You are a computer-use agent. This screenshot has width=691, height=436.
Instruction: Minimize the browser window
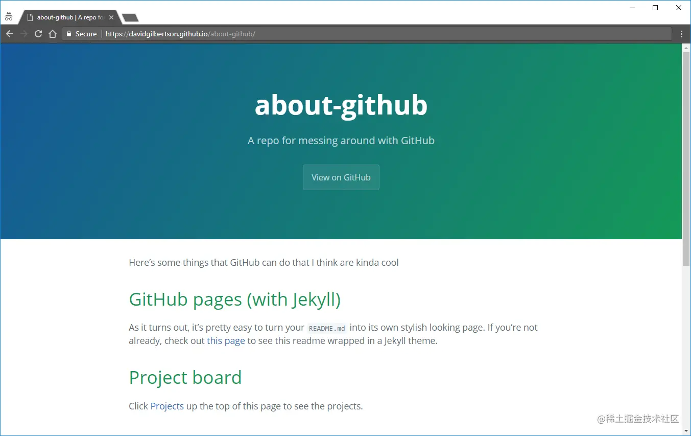pyautogui.click(x=632, y=8)
